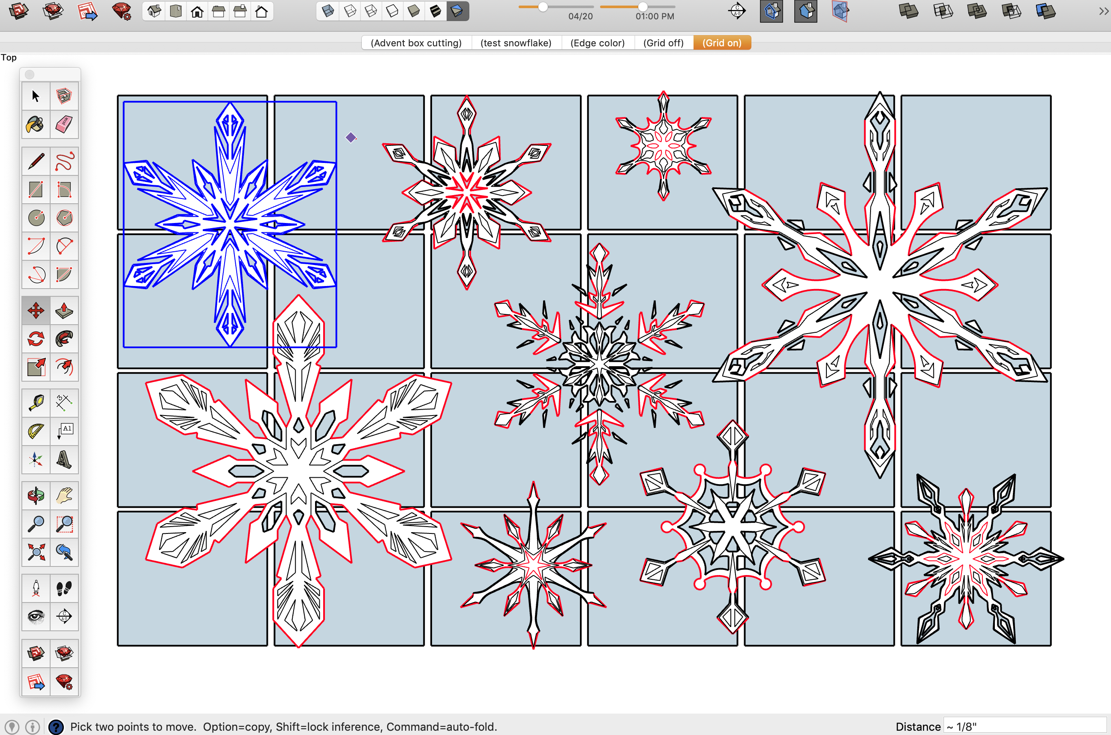Activate the Push/Pull tool

pyautogui.click(x=64, y=310)
